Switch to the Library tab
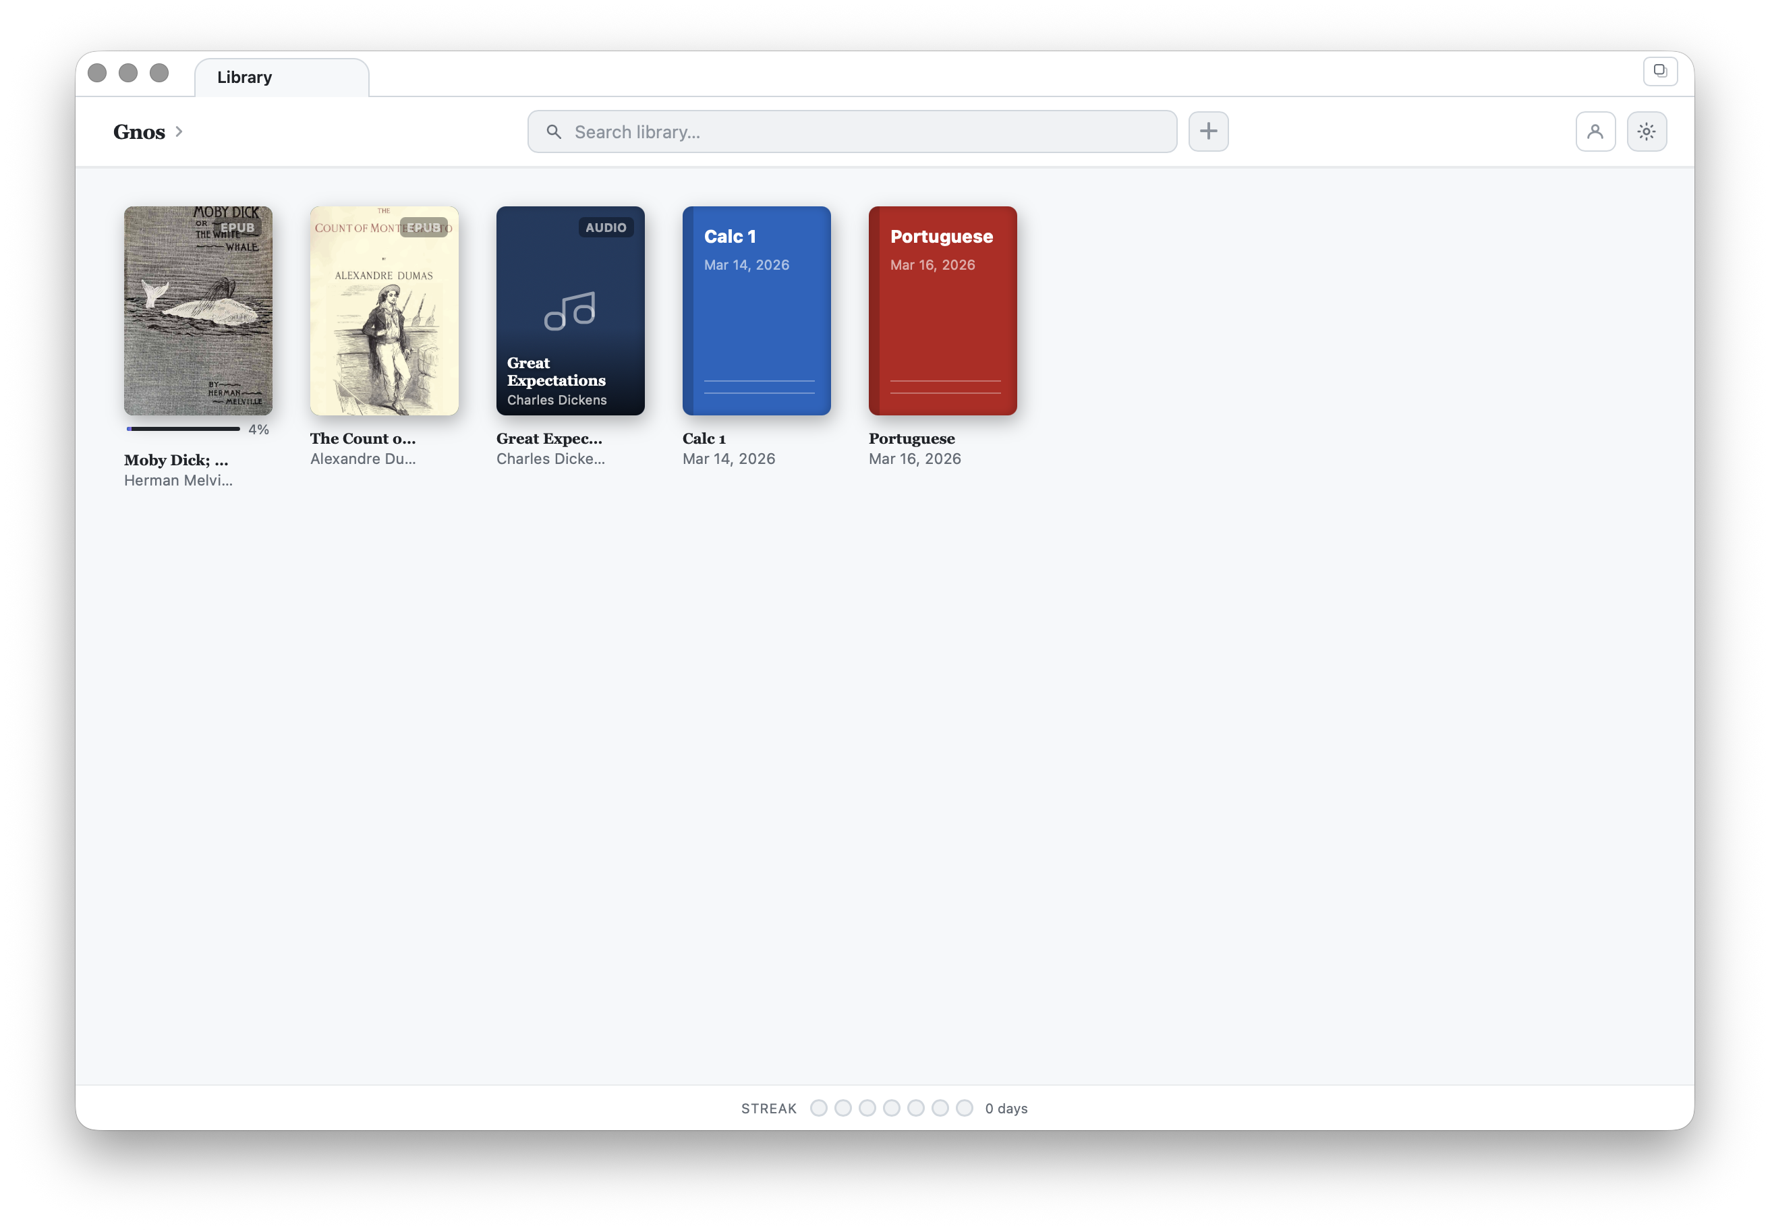 (281, 77)
